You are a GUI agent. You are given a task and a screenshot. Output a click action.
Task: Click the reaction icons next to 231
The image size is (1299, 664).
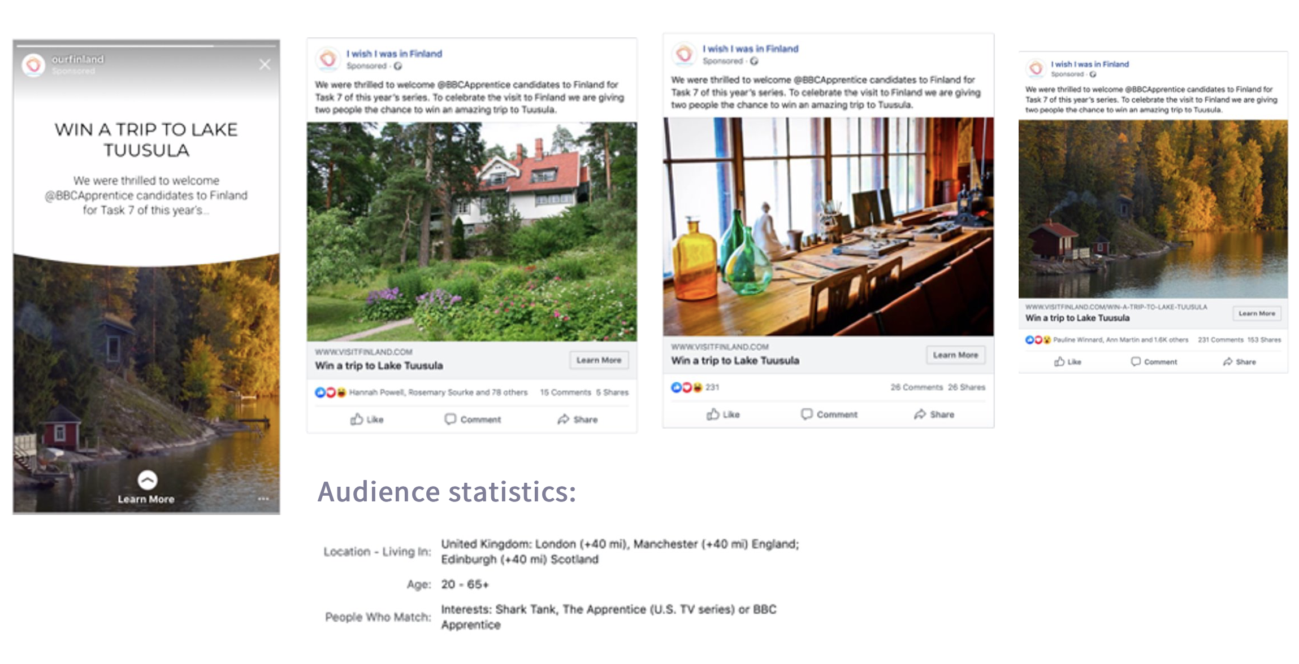click(x=686, y=387)
